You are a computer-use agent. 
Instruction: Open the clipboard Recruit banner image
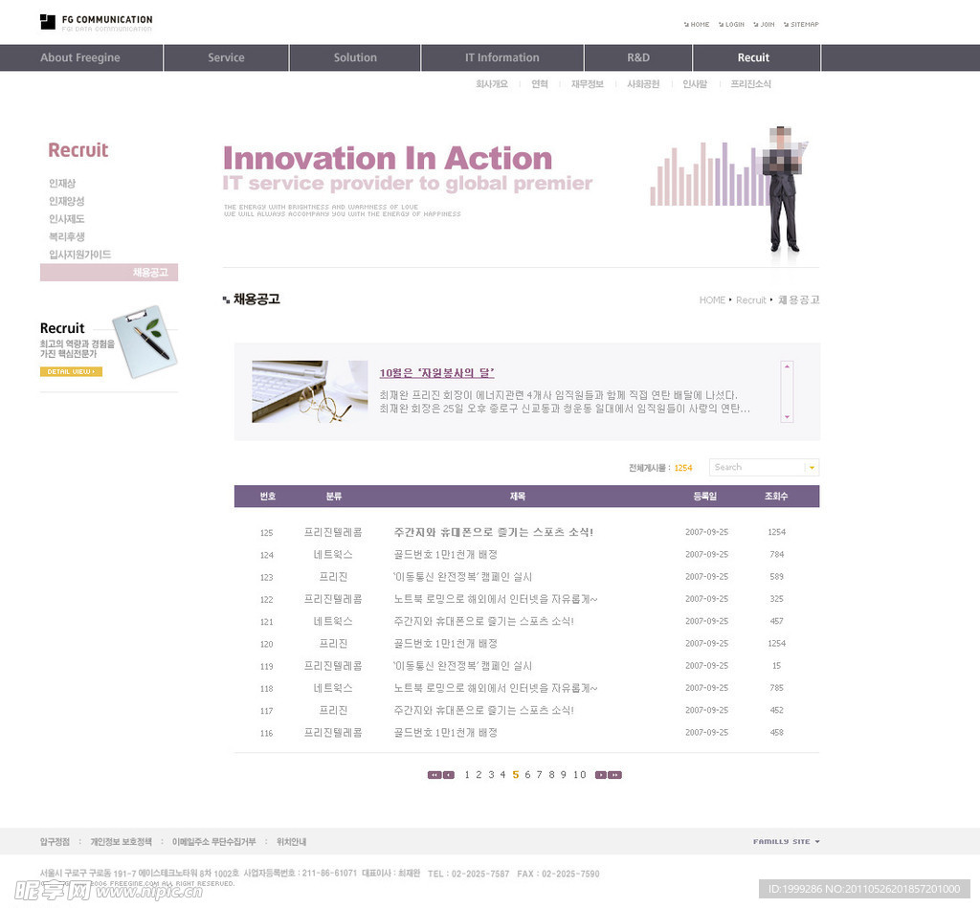[145, 342]
